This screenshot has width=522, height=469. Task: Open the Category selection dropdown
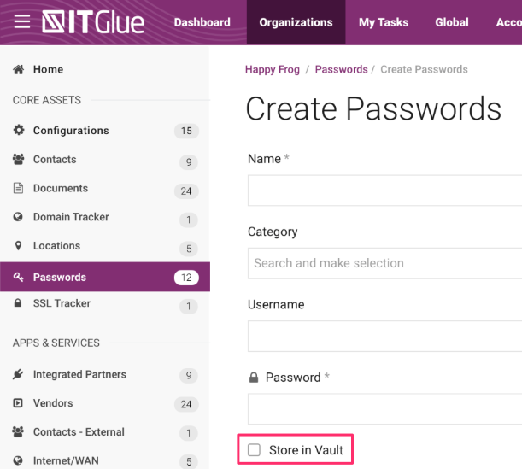coord(384,263)
